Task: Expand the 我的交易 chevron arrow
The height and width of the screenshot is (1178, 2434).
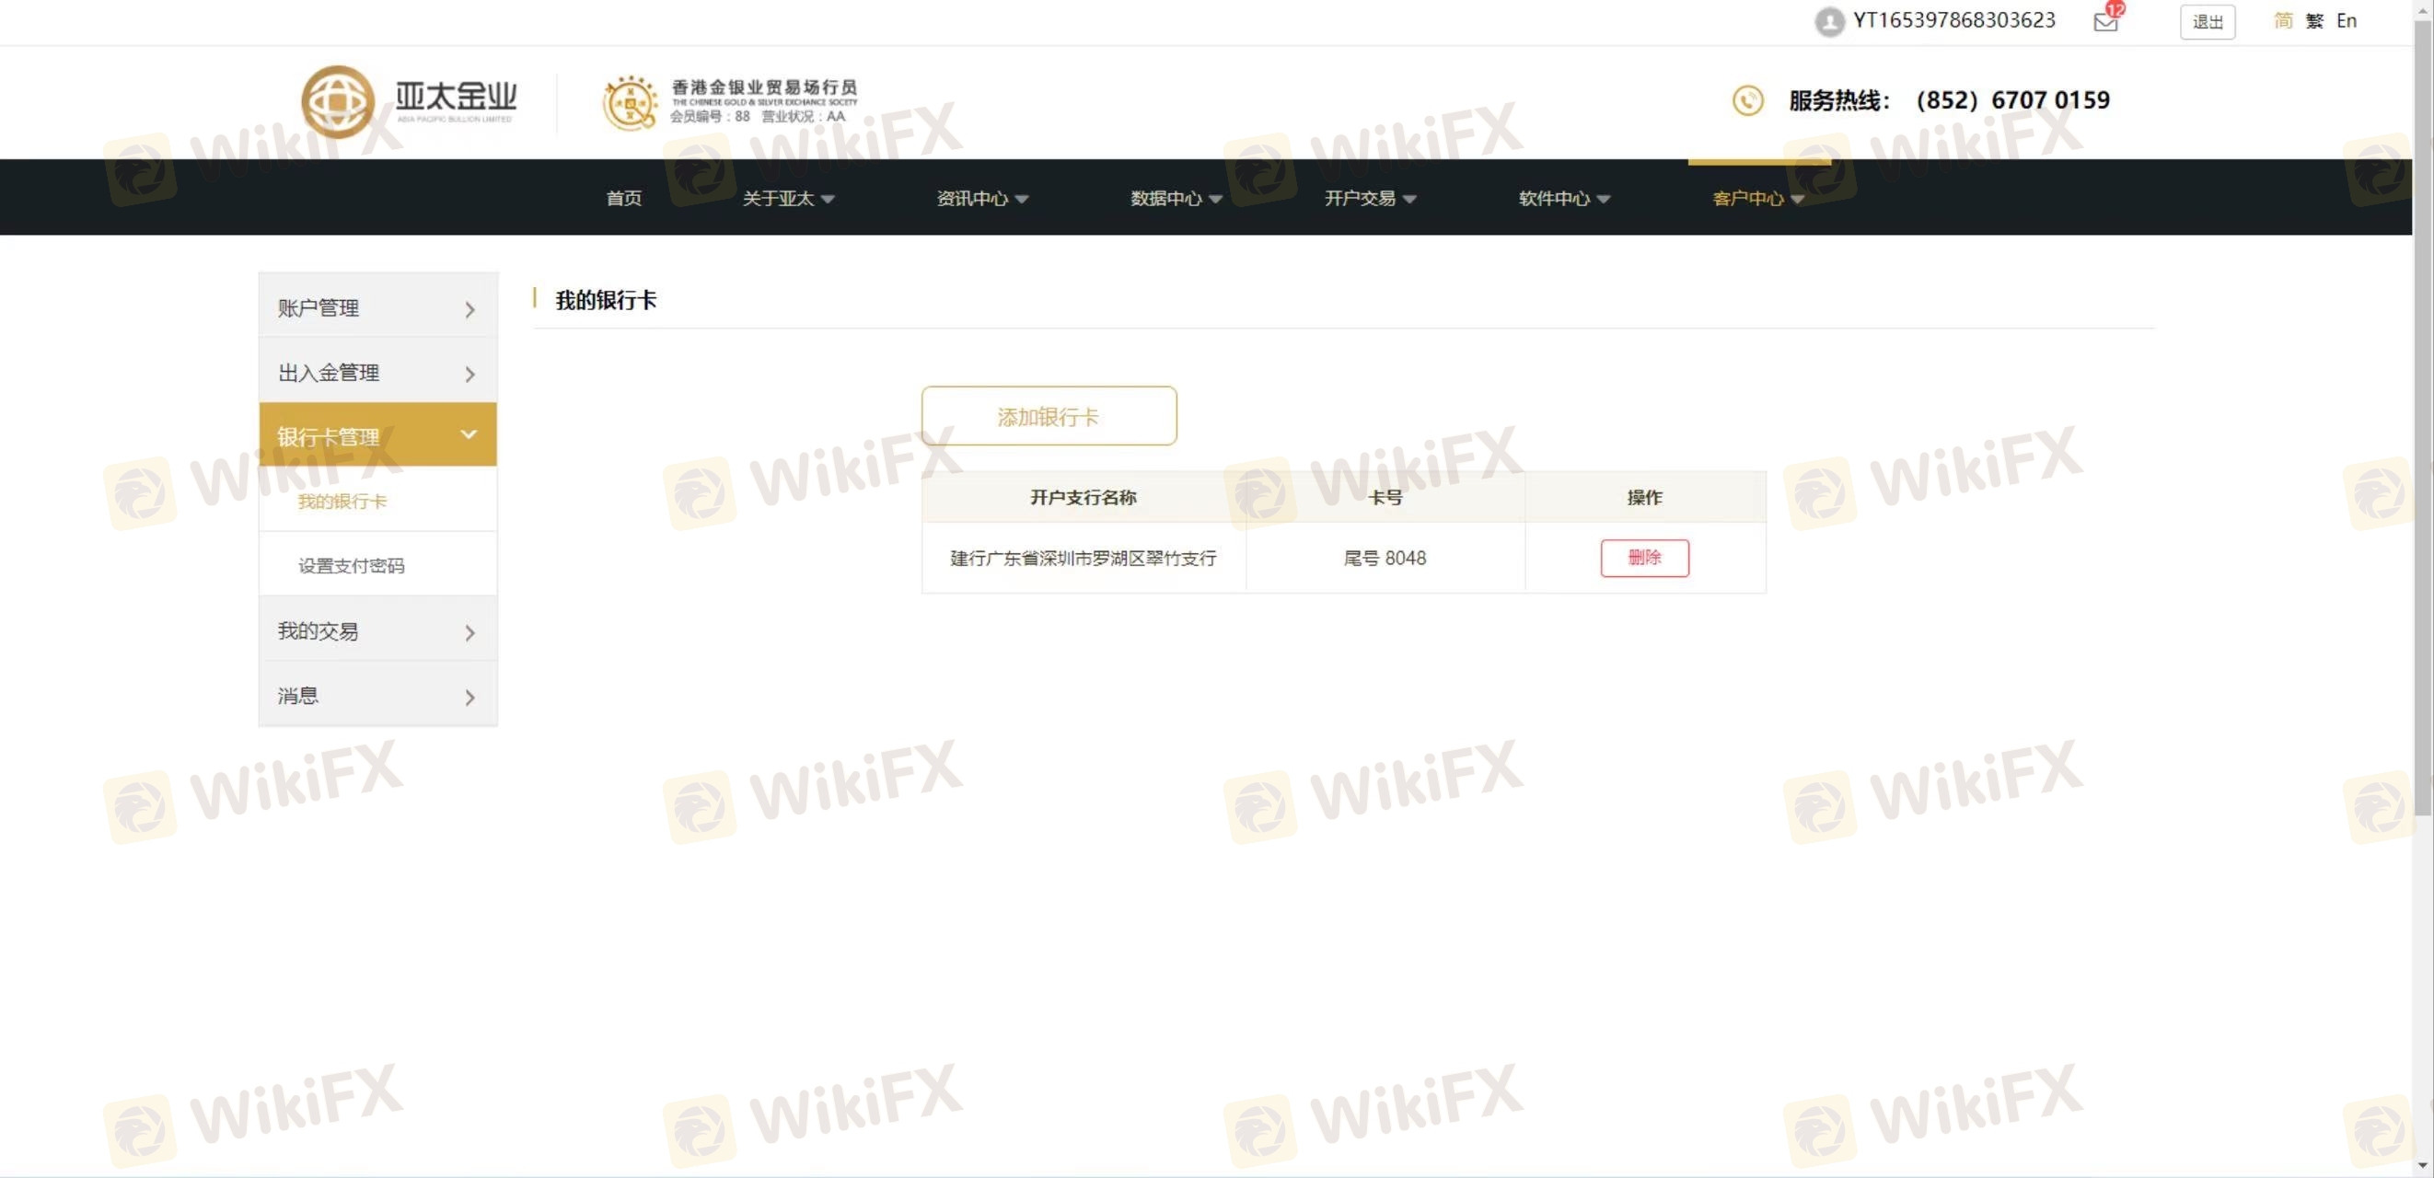Action: (469, 632)
